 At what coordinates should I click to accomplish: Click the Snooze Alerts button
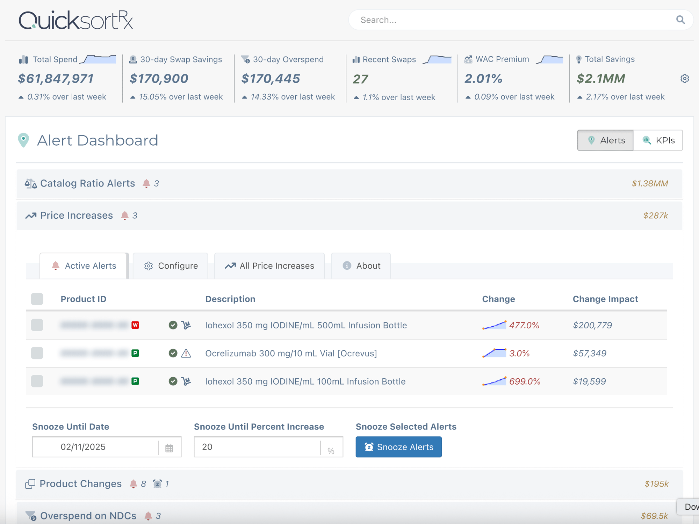coord(398,447)
